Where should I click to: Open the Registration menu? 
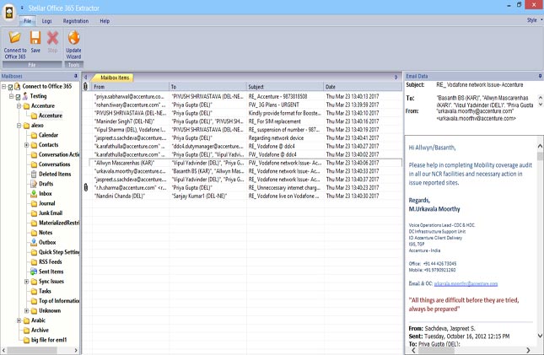coord(76,21)
